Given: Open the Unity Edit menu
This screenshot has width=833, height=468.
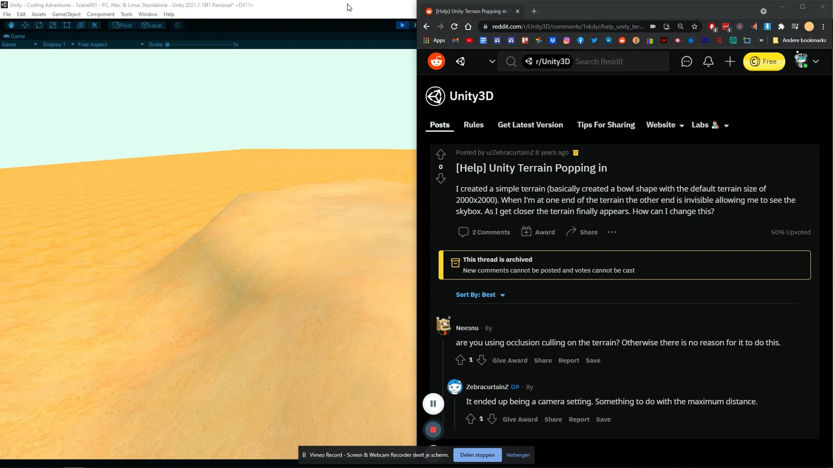Looking at the screenshot, I should click(21, 14).
